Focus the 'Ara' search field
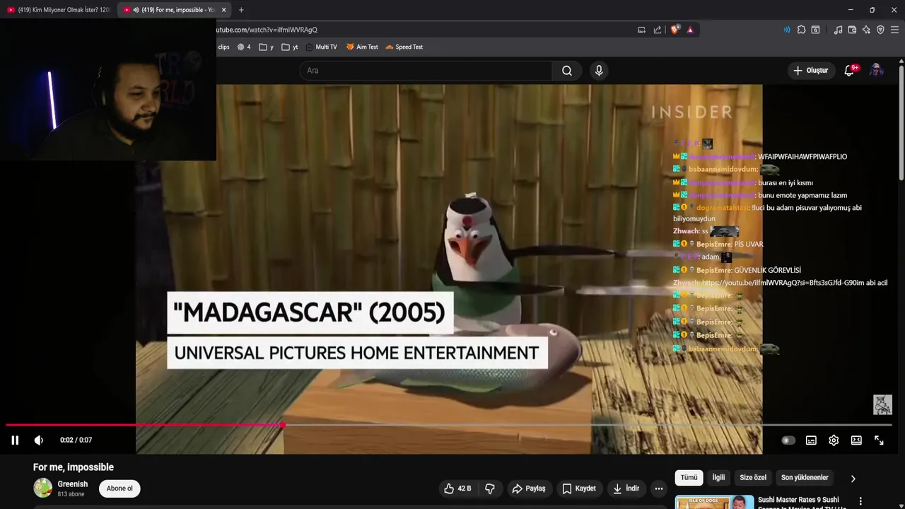 click(426, 71)
